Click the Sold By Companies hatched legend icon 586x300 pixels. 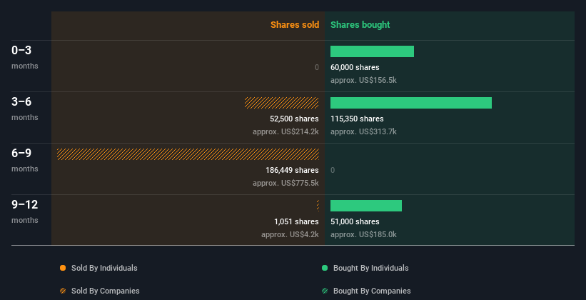click(x=63, y=291)
